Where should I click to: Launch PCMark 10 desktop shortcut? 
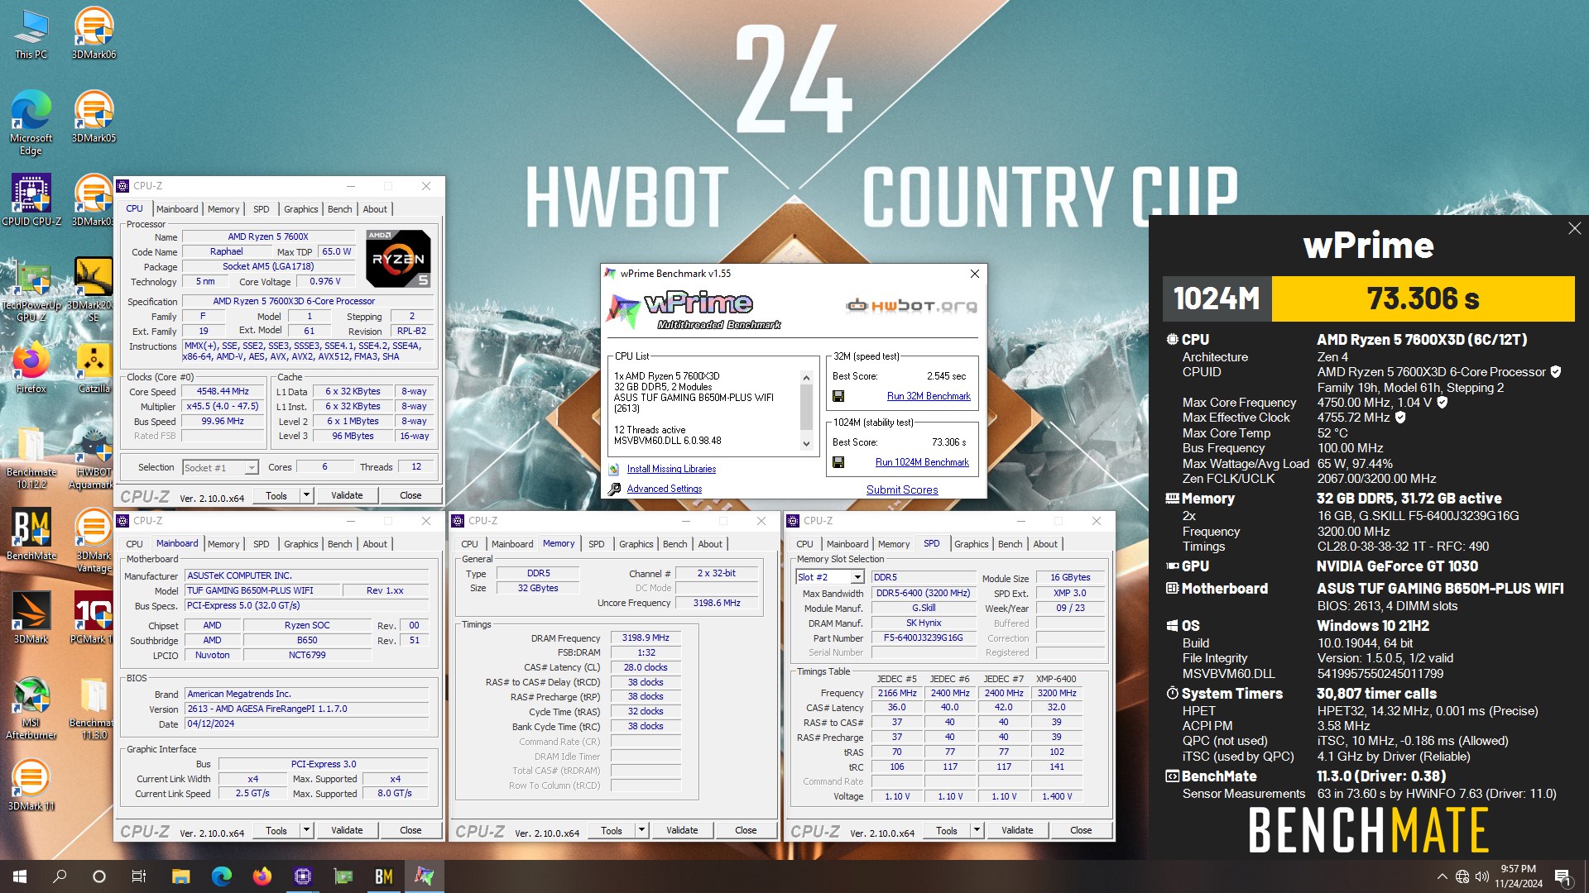(x=92, y=618)
